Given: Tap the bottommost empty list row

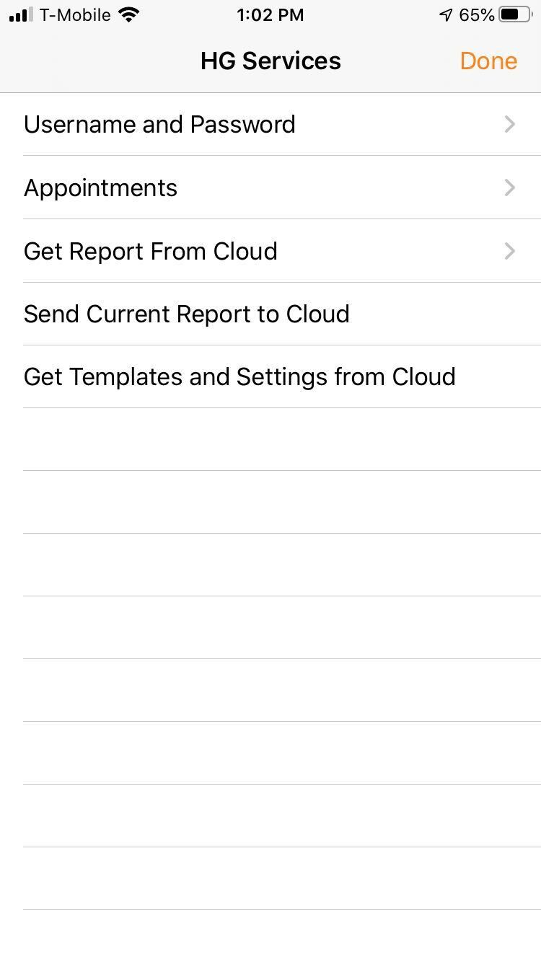Looking at the screenshot, I should pyautogui.click(x=270, y=936).
